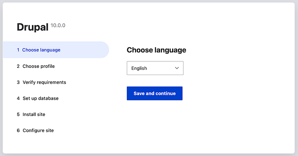The height and width of the screenshot is (156, 298).
Task: Click step number 6 beside Configure site
Action: [18, 130]
